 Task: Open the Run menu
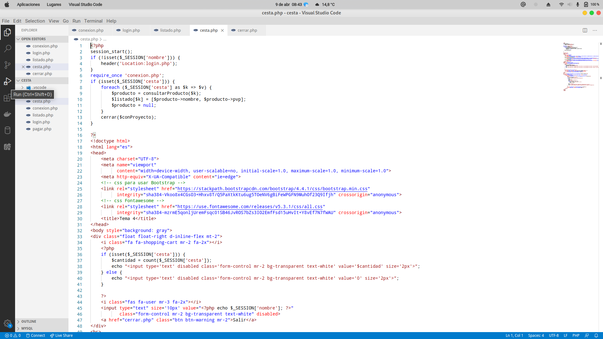(76, 21)
